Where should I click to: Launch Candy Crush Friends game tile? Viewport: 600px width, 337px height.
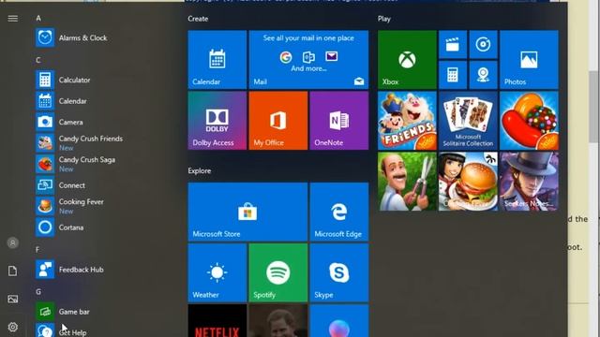(407, 121)
